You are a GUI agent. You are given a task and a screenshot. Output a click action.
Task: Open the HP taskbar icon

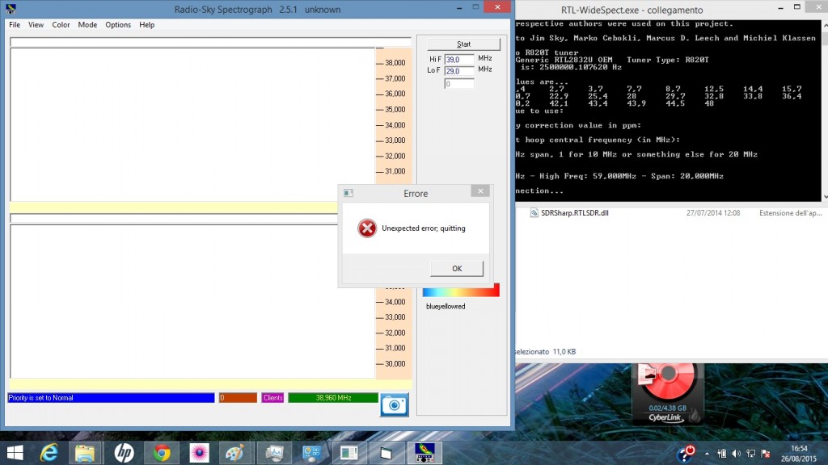[x=124, y=453]
